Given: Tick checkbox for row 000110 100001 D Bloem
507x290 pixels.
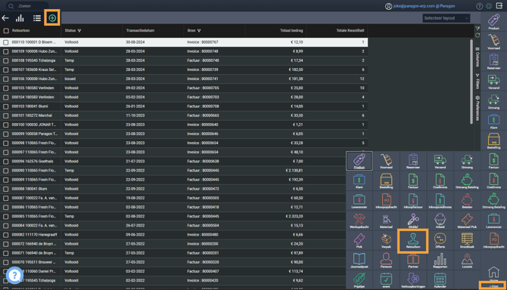Looking at the screenshot, I should [6, 42].
